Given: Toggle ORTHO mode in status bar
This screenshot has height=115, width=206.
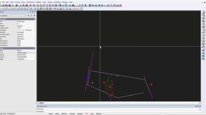Looking at the screenshot, I should tap(64, 114).
